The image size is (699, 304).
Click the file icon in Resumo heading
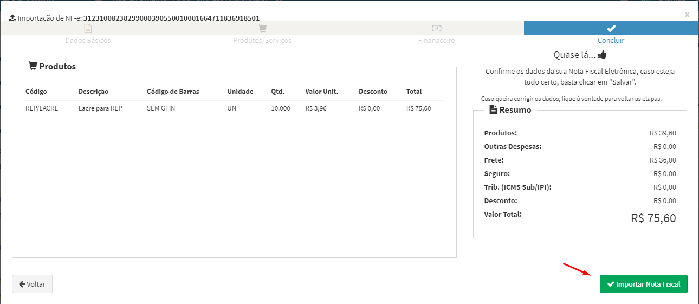(493, 109)
